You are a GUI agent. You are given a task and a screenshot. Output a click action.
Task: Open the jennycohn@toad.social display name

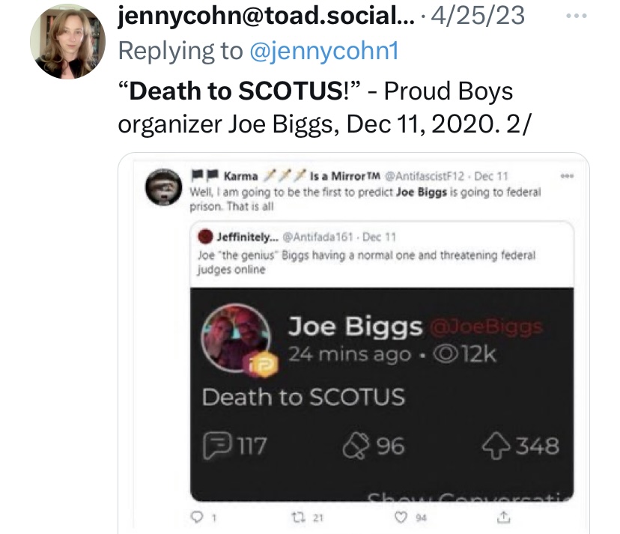coord(266,16)
